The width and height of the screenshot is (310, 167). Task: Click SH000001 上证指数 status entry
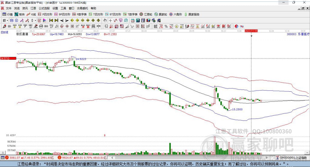(x=292, y=158)
